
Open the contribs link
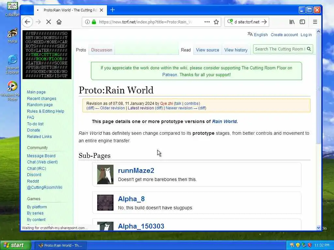[191, 104]
